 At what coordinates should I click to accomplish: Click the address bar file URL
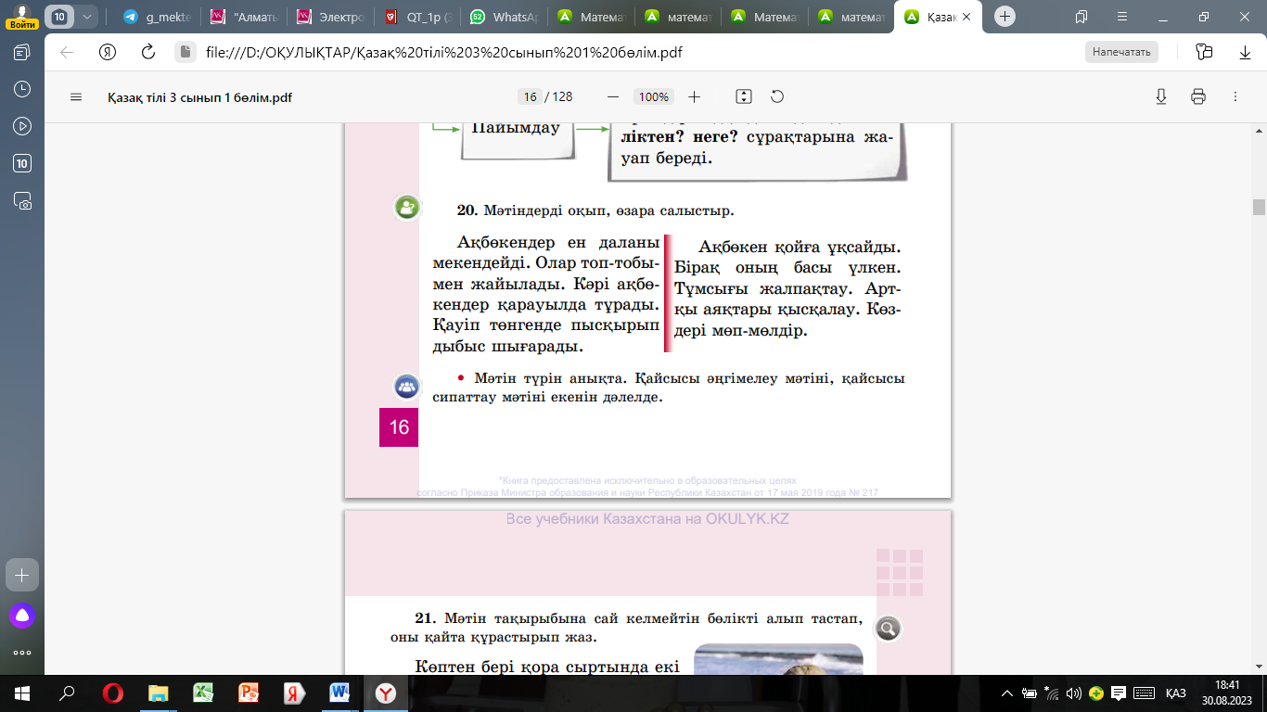point(444,52)
